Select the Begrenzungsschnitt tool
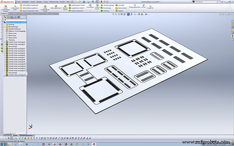Viewport: 234px width, 146px height. (76, 11)
